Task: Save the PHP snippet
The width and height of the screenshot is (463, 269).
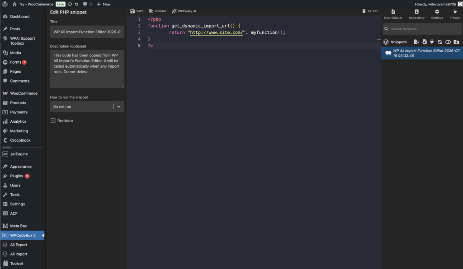Action: point(137,11)
